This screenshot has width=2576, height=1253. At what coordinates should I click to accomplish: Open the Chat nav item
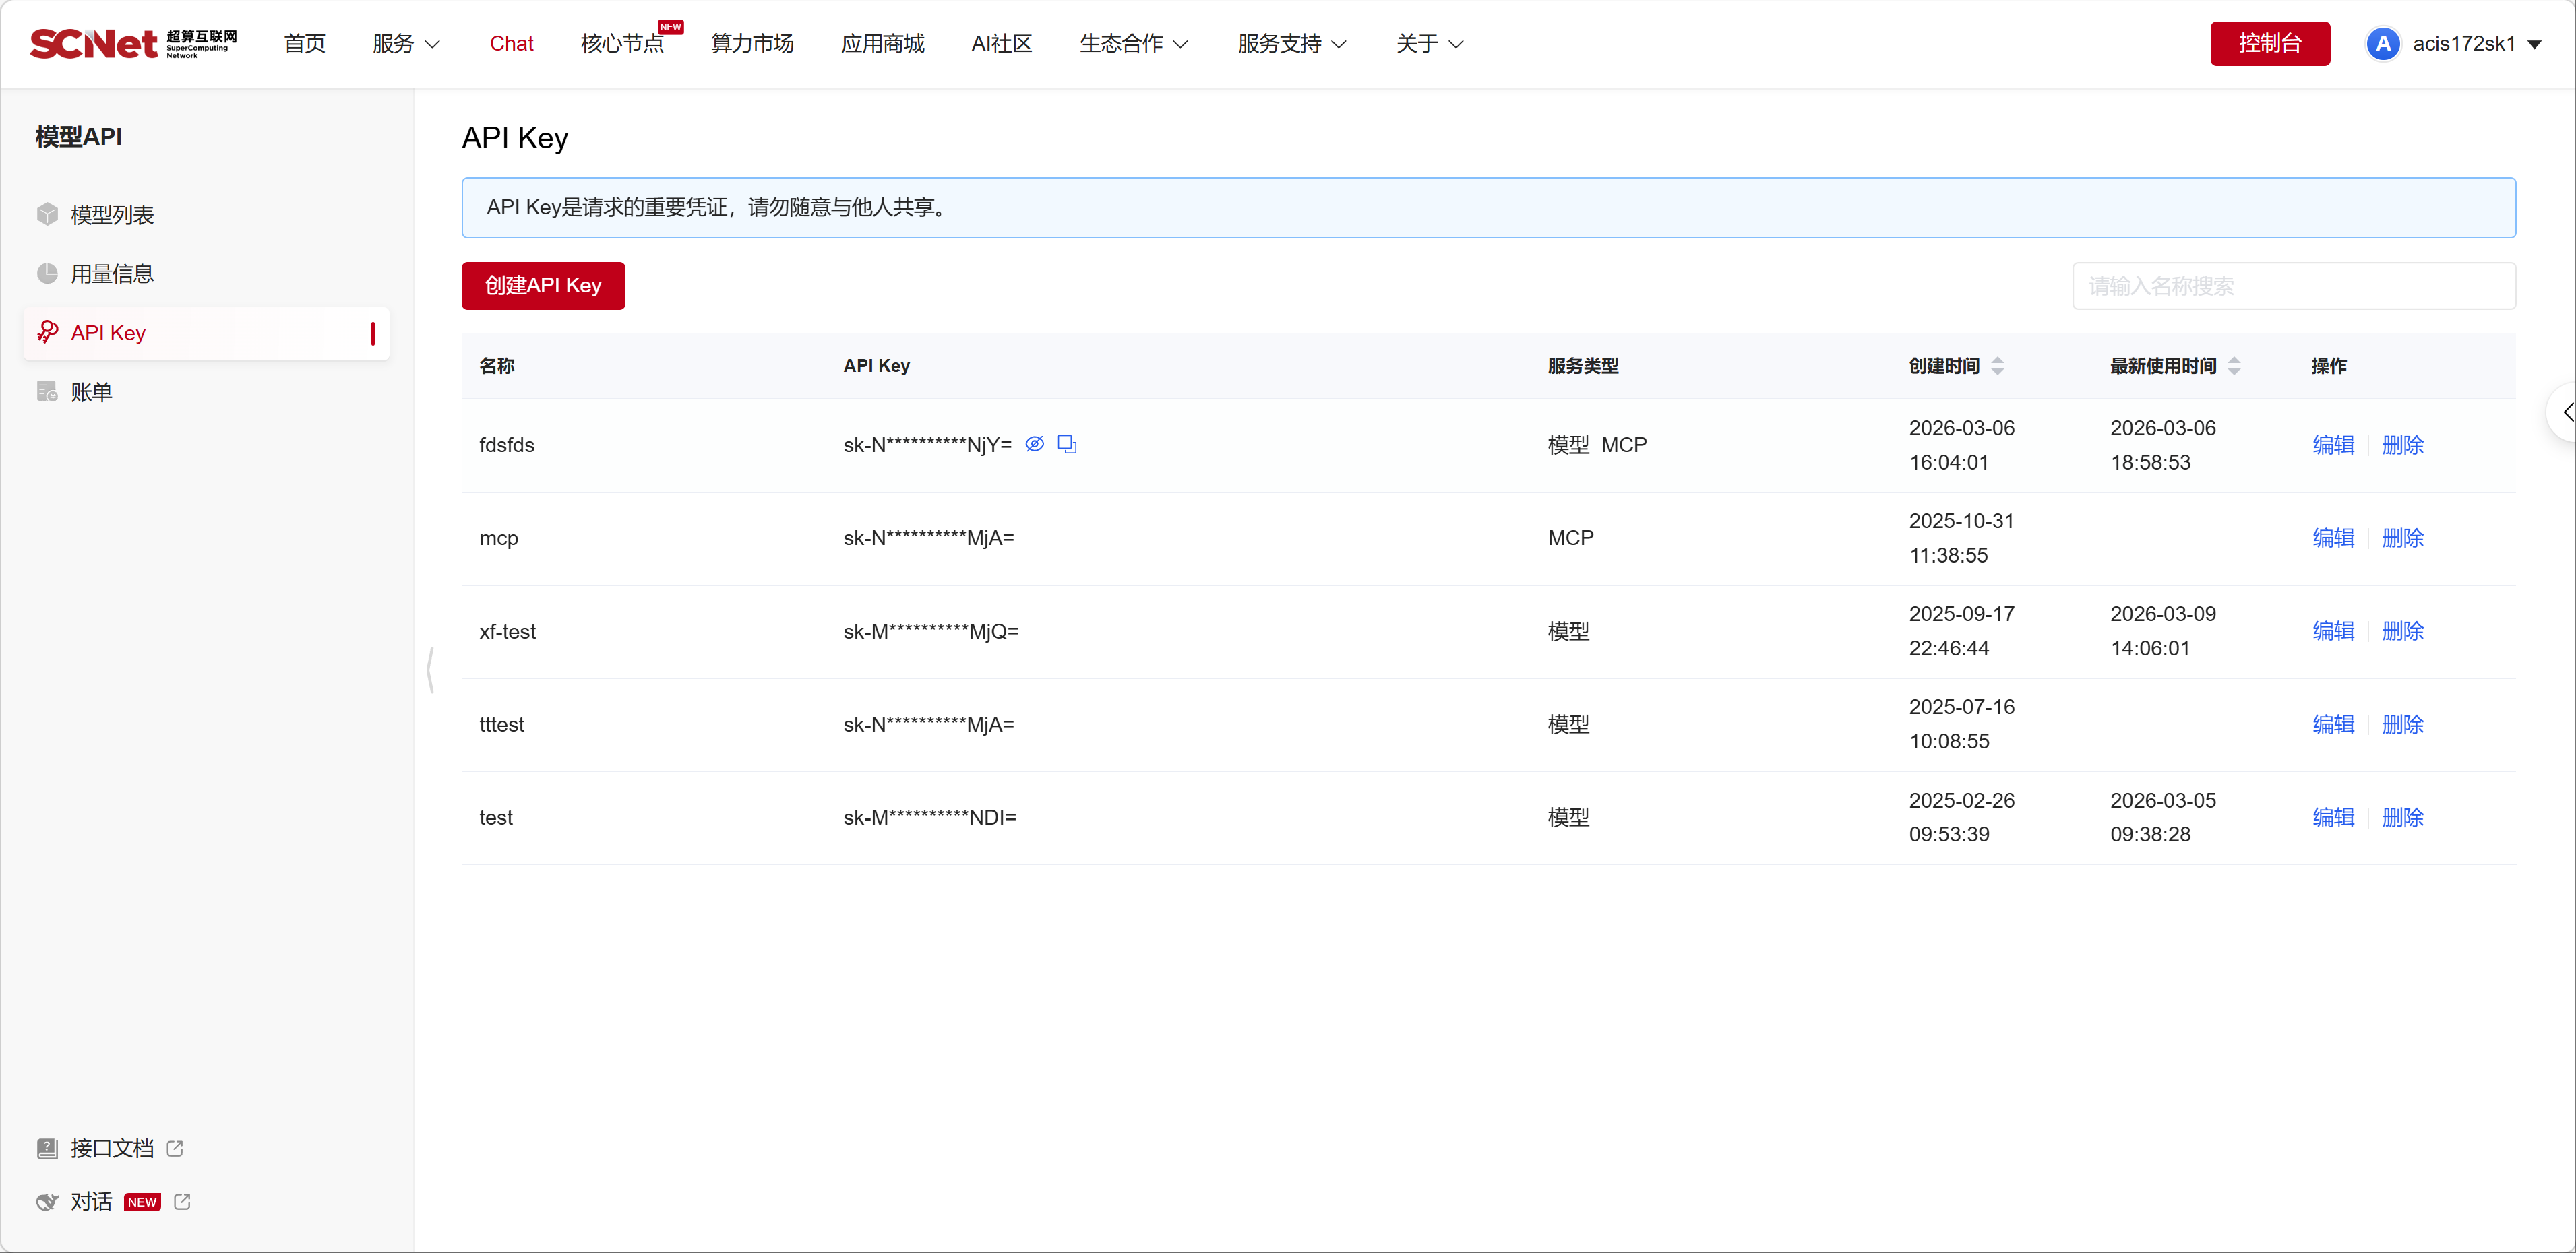(x=511, y=43)
